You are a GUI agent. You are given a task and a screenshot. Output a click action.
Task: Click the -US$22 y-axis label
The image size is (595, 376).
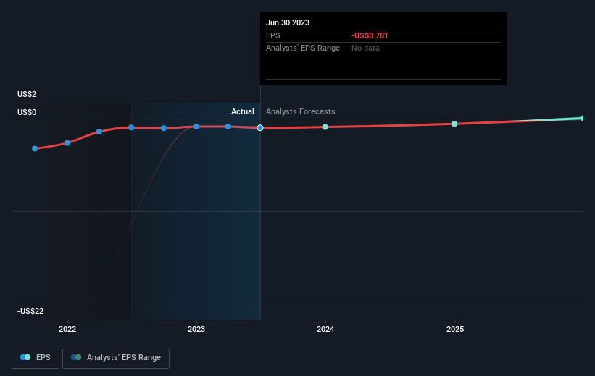point(30,311)
